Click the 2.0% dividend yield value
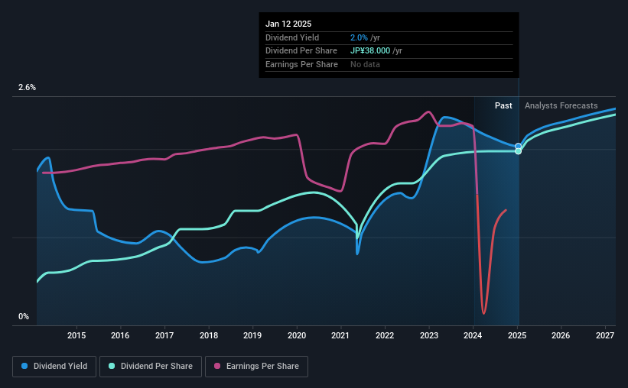 [x=359, y=37]
